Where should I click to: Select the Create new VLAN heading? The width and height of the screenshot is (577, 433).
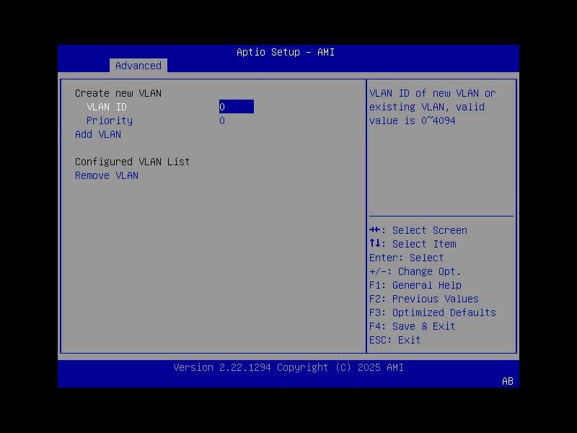pos(118,93)
